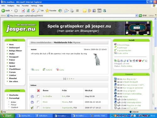
Task: Click the green house icon in Socialt panel
Action: pos(115,61)
